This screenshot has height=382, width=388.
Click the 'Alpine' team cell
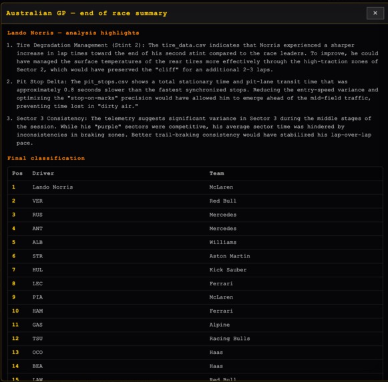[x=220, y=325]
